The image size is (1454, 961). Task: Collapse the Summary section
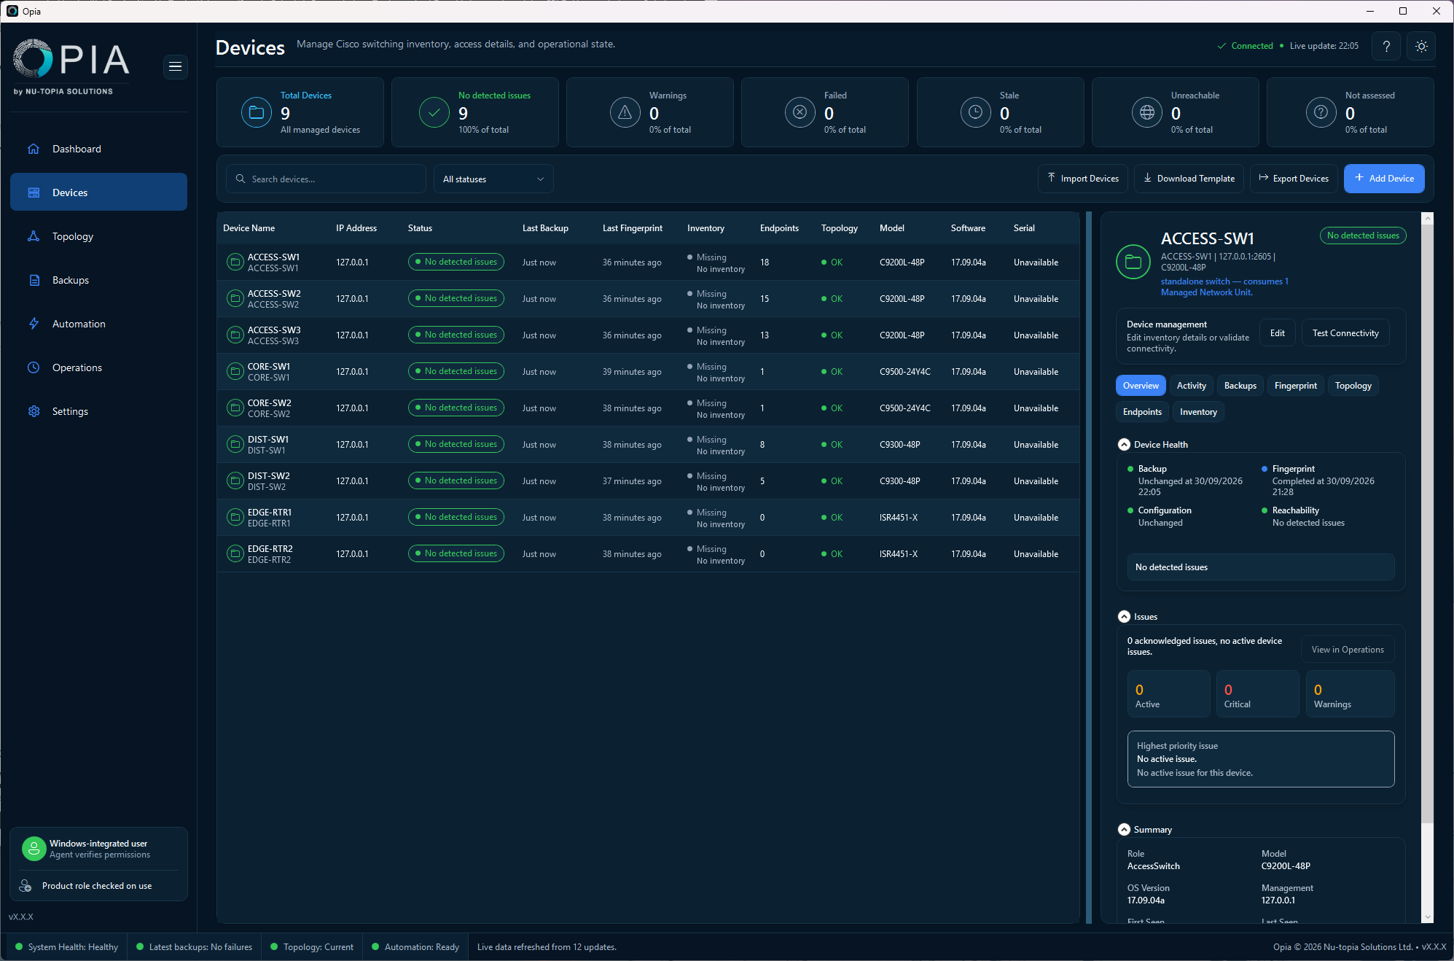tap(1124, 829)
